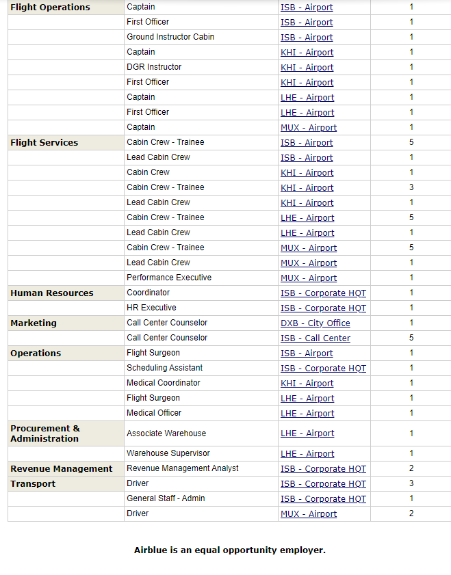451x575 pixels.
Task: Open LHE - Airport link for Cabin Crew - Trainee
Action: (x=307, y=218)
